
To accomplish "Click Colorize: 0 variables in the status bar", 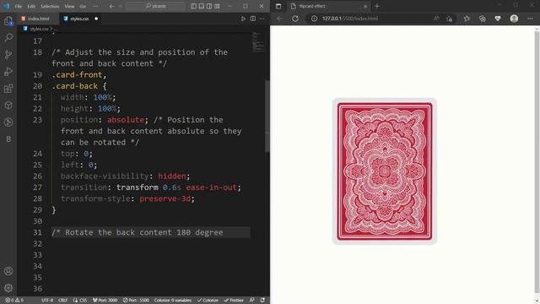I will pos(172,301).
